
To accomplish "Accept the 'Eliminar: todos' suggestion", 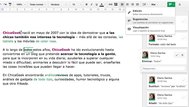I will (x=177, y=55).
